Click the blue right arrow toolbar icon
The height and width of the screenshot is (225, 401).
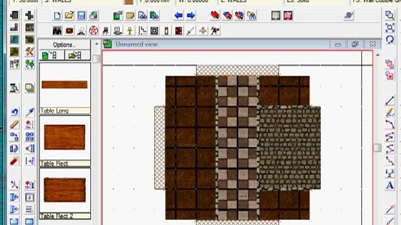pos(190,16)
